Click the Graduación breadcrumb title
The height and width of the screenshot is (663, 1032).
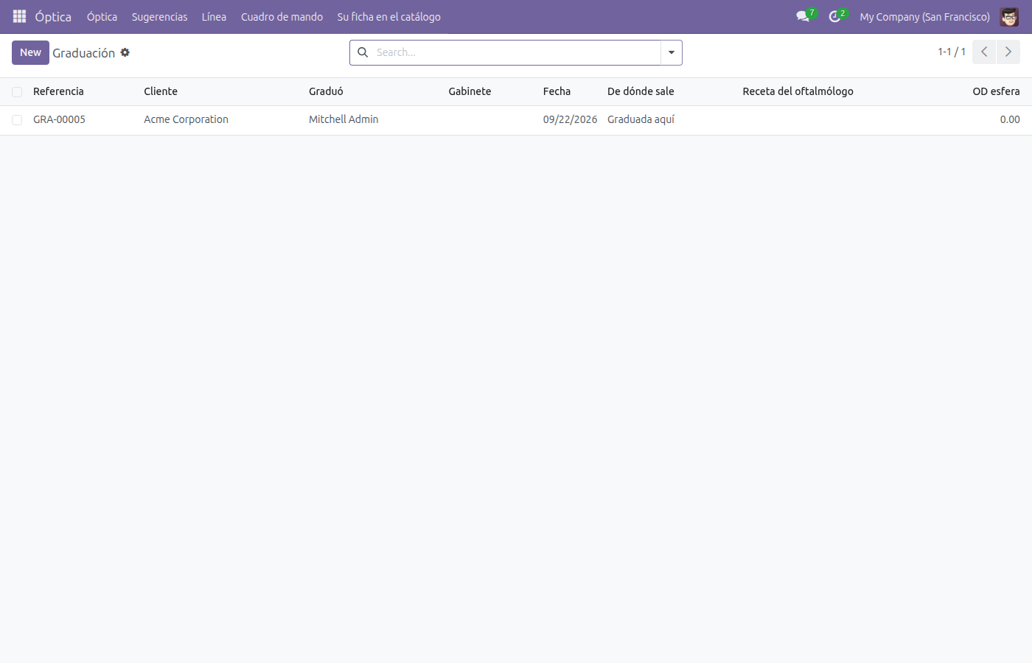click(83, 53)
